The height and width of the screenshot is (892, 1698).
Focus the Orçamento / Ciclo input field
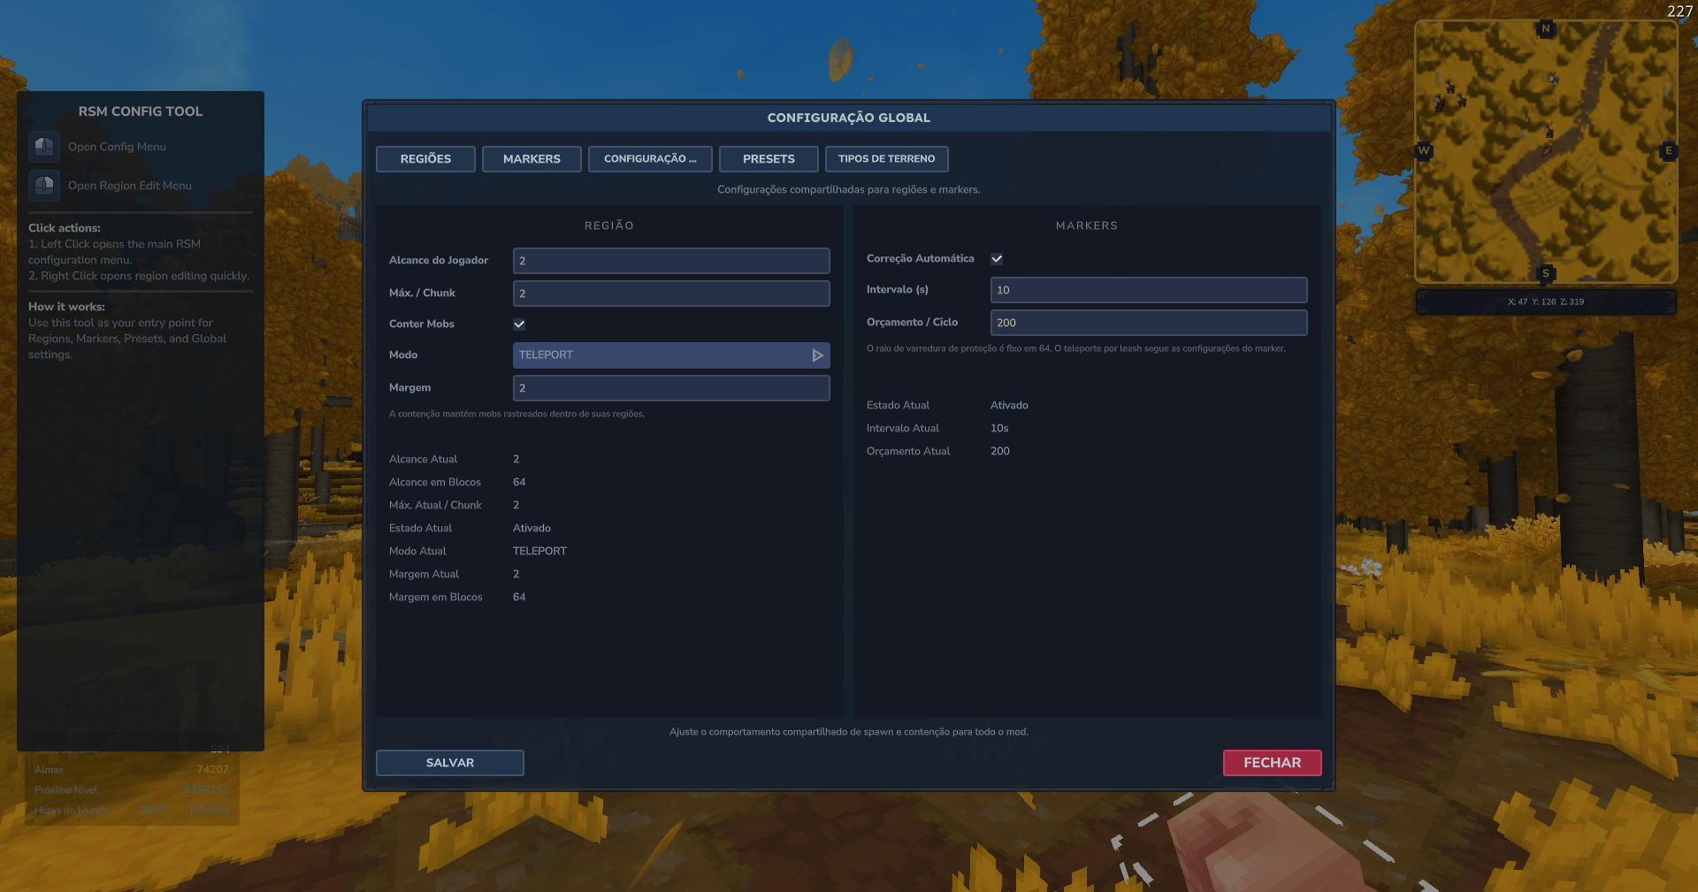coord(1149,323)
